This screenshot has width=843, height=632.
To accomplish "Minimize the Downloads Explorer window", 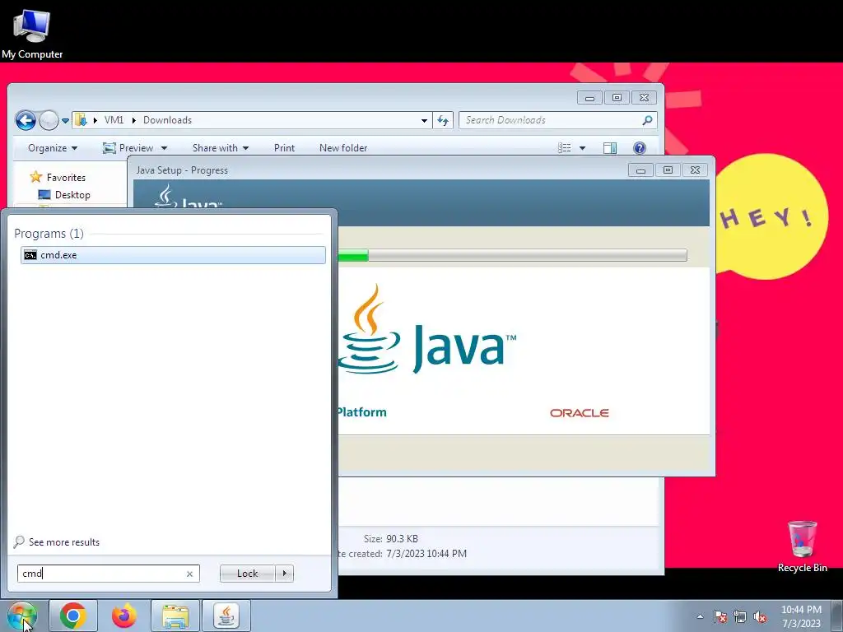I will point(589,98).
